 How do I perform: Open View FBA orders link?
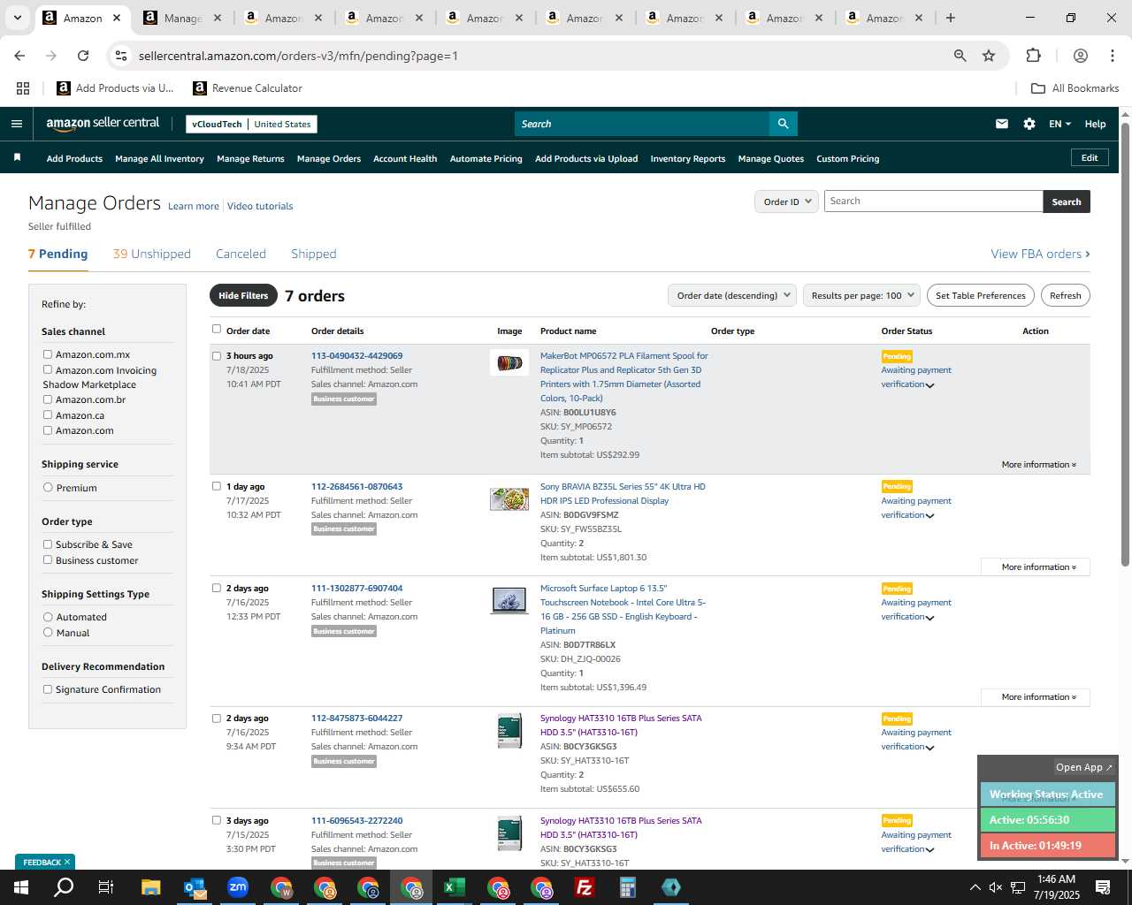(1040, 254)
